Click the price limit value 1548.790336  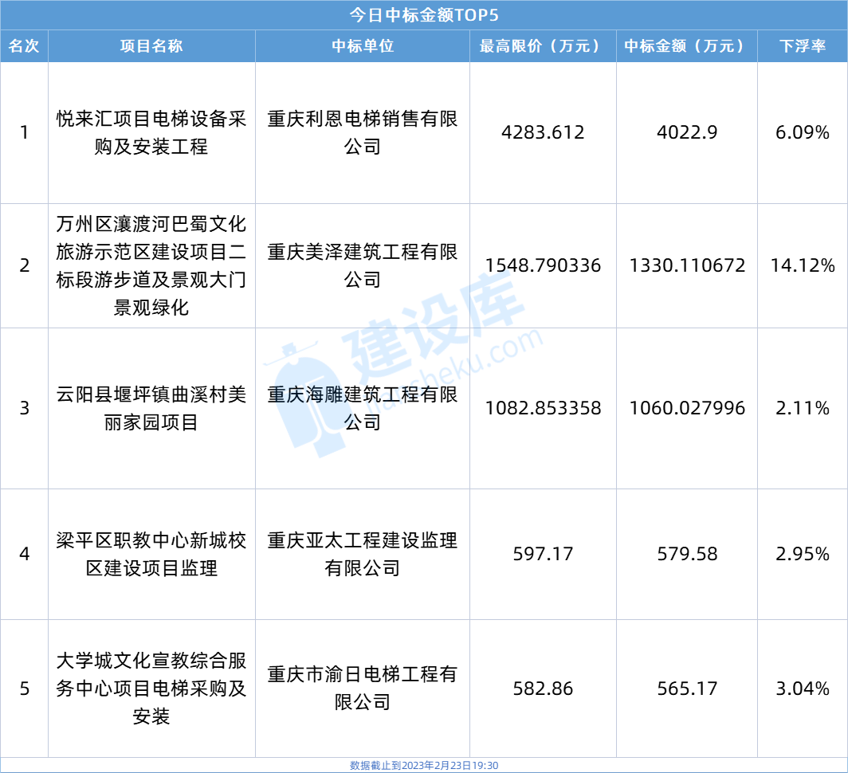tap(543, 265)
